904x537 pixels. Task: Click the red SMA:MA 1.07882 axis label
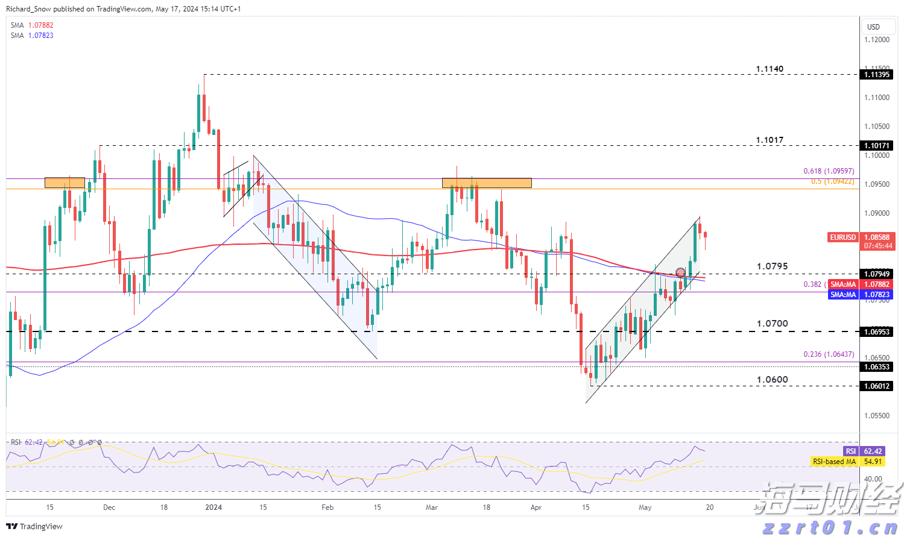[843, 284]
